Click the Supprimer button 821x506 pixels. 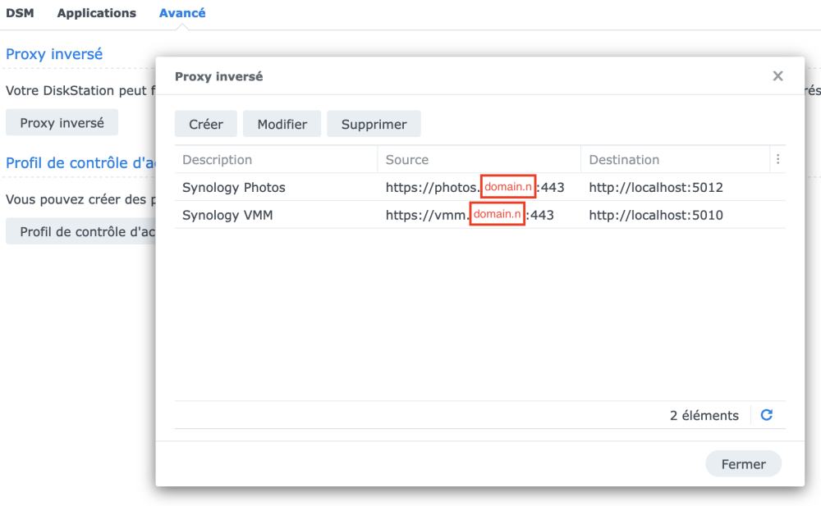[374, 124]
